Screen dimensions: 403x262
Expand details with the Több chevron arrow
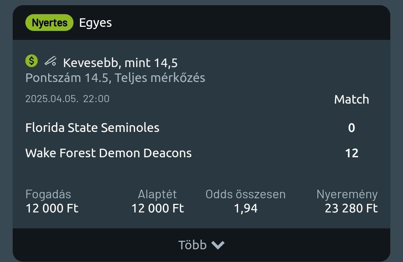click(218, 245)
